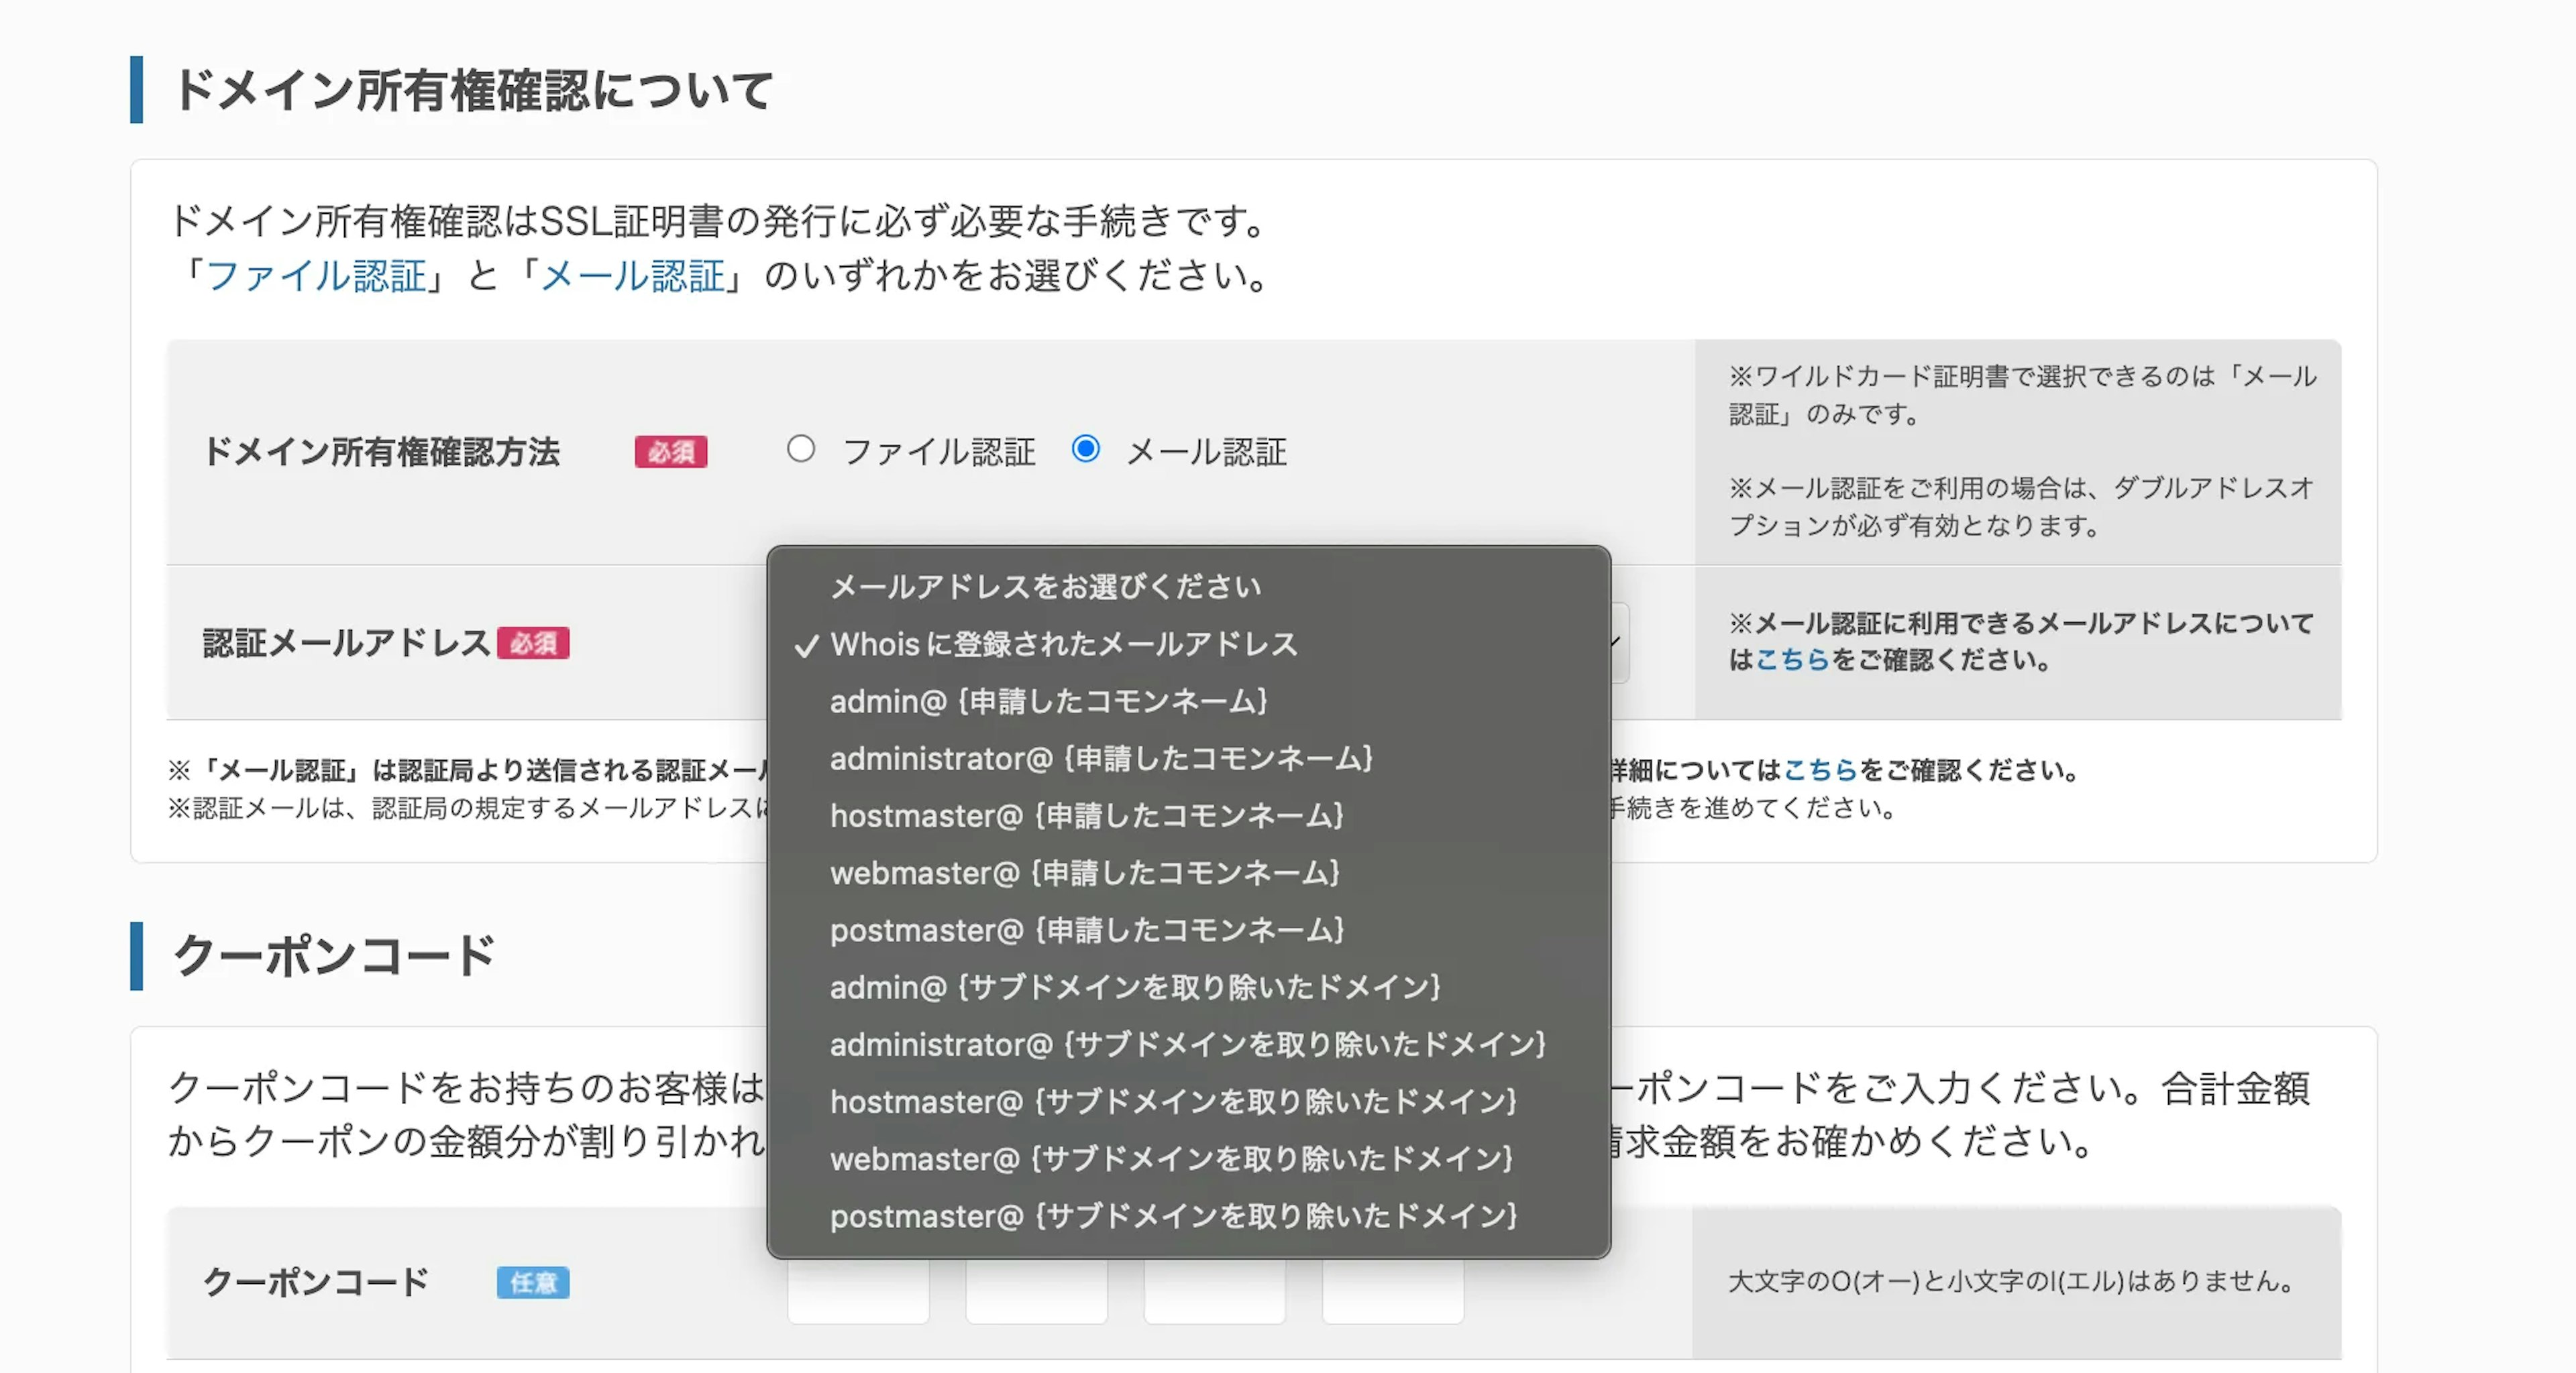This screenshot has width=2576, height=1373.
Task: Select the ファイル認証 radio button
Action: [800, 450]
